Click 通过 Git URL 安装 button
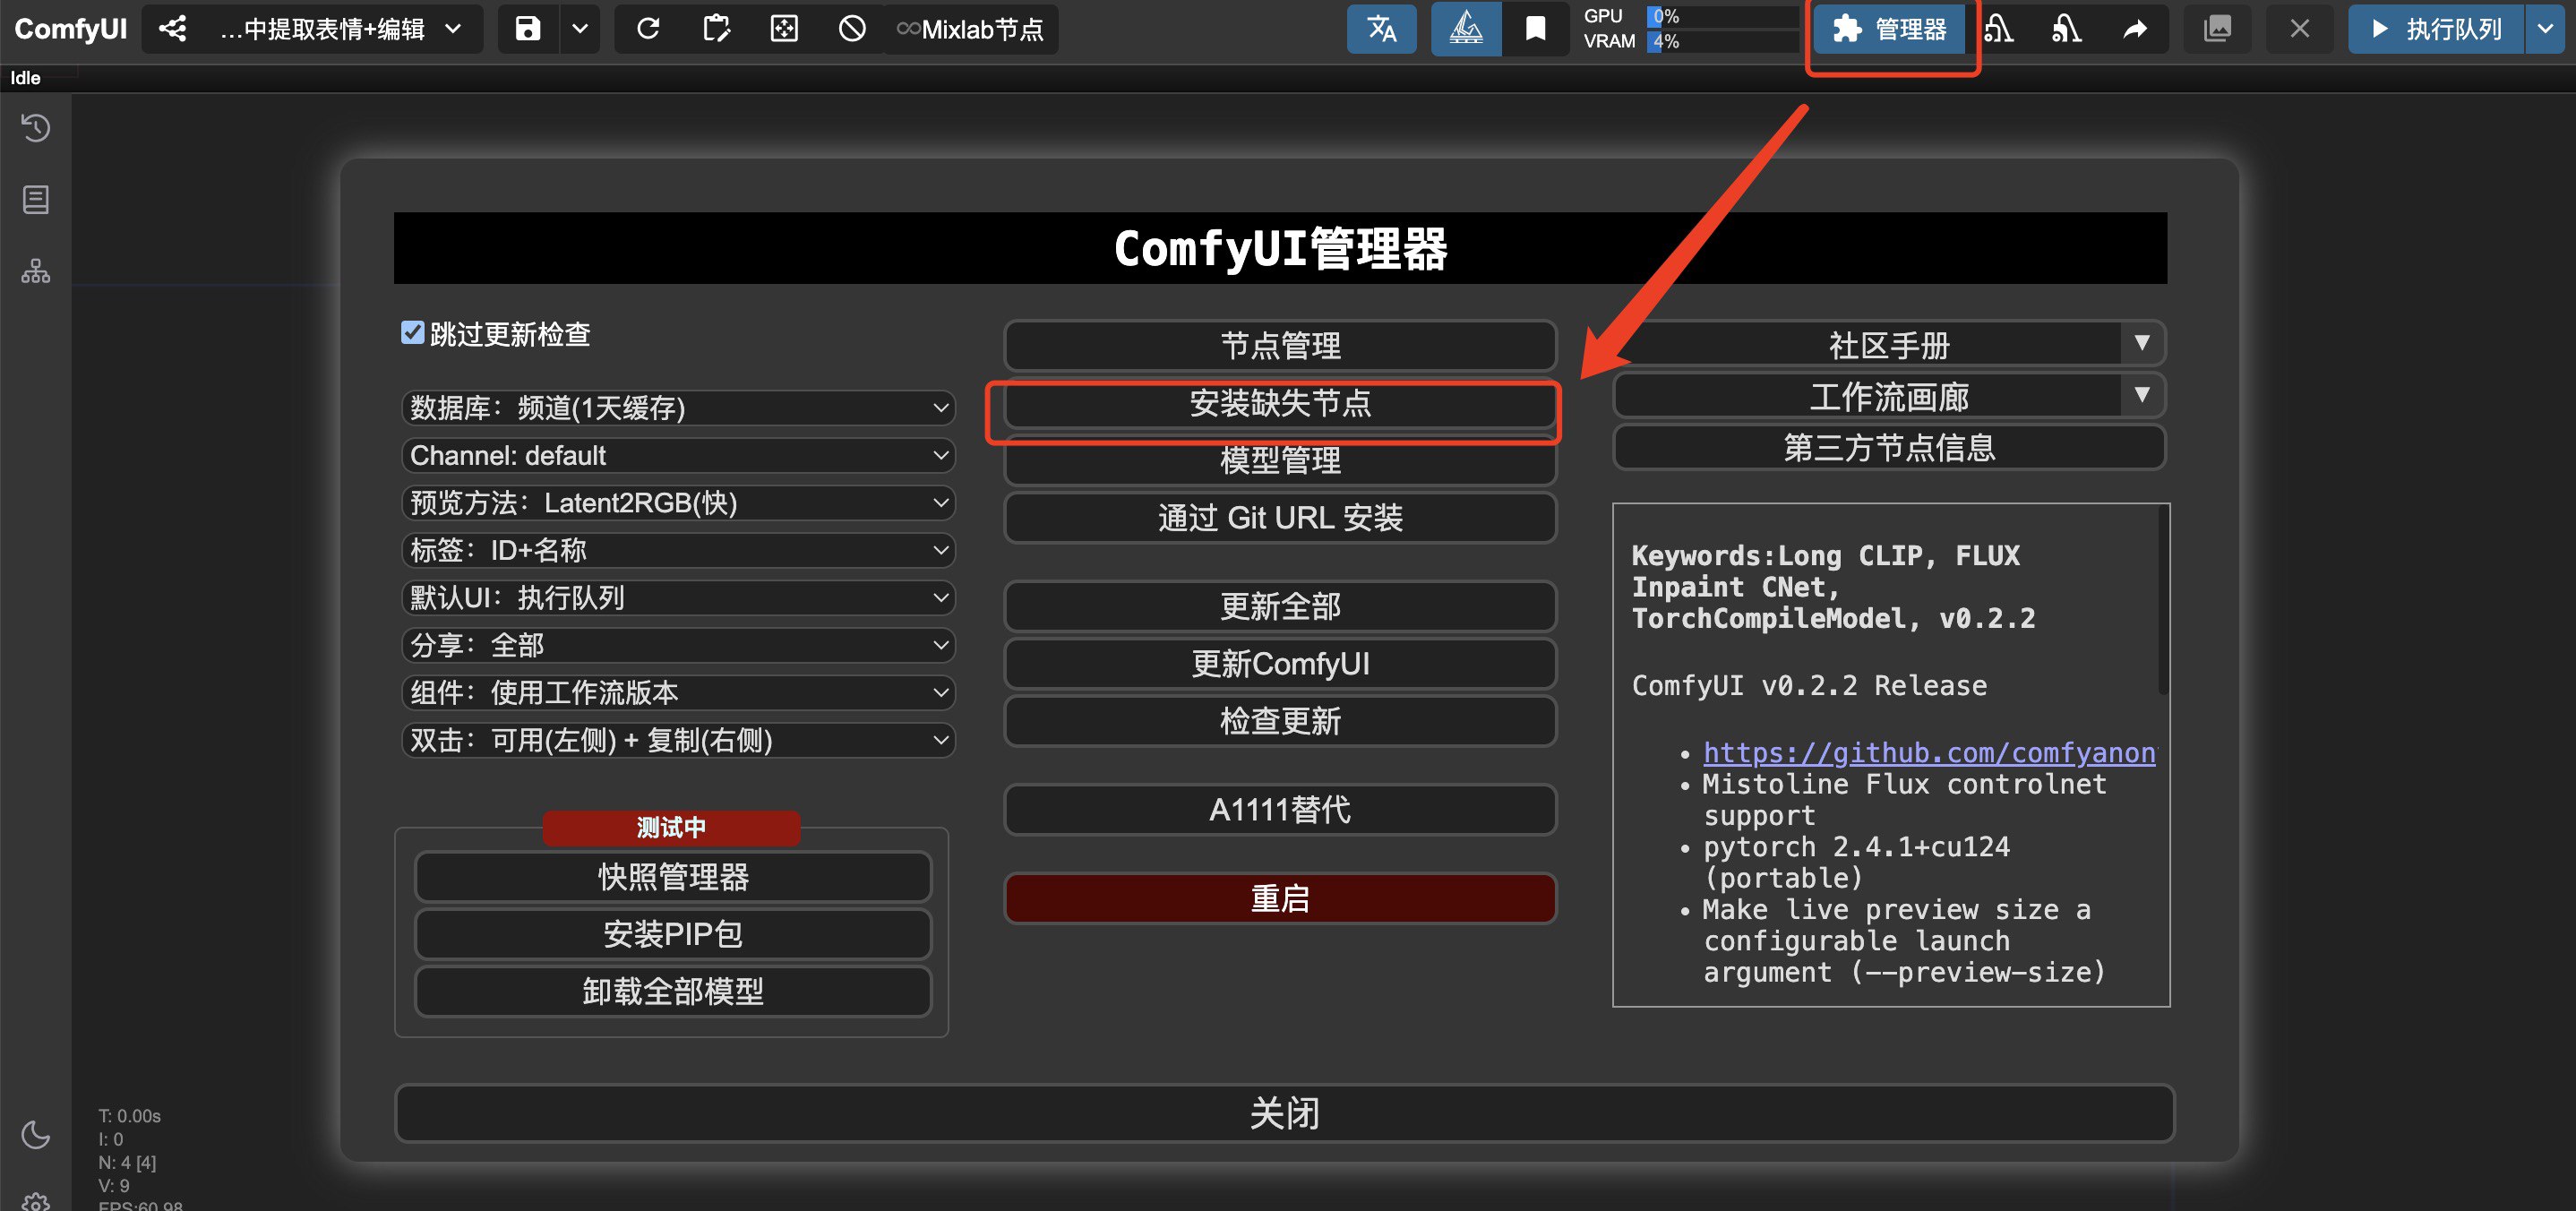This screenshot has height=1211, width=2576. coord(1280,518)
